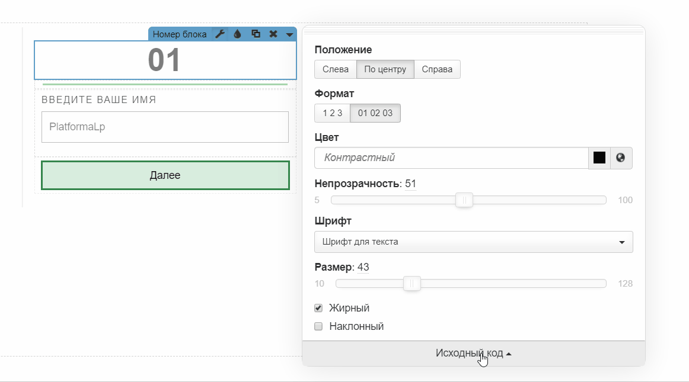689x382 pixels.
Task: Click the Размер slider handle
Action: point(412,284)
